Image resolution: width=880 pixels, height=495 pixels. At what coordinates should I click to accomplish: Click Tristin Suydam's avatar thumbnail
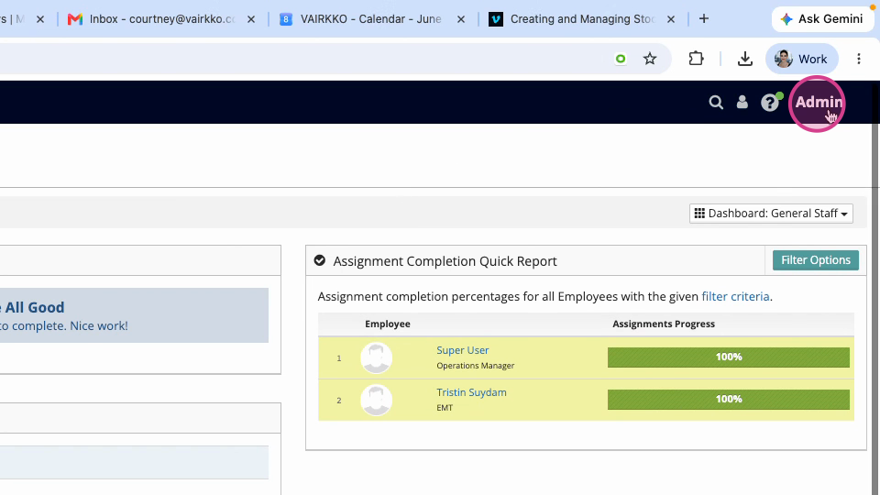(x=376, y=400)
